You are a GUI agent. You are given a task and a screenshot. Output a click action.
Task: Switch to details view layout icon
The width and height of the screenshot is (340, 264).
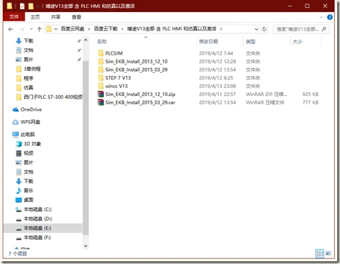click(320, 253)
